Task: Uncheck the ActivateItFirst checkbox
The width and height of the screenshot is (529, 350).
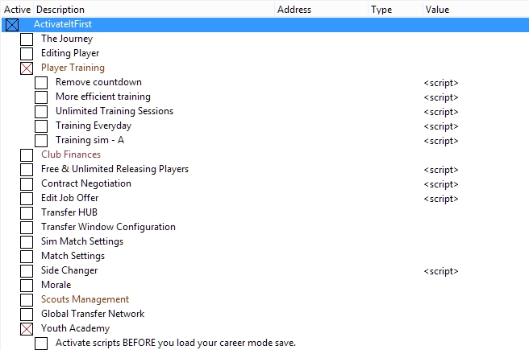Action: tap(12, 24)
